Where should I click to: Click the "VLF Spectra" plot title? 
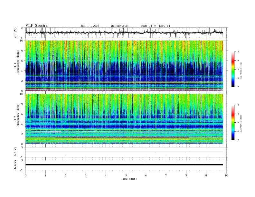36,25
